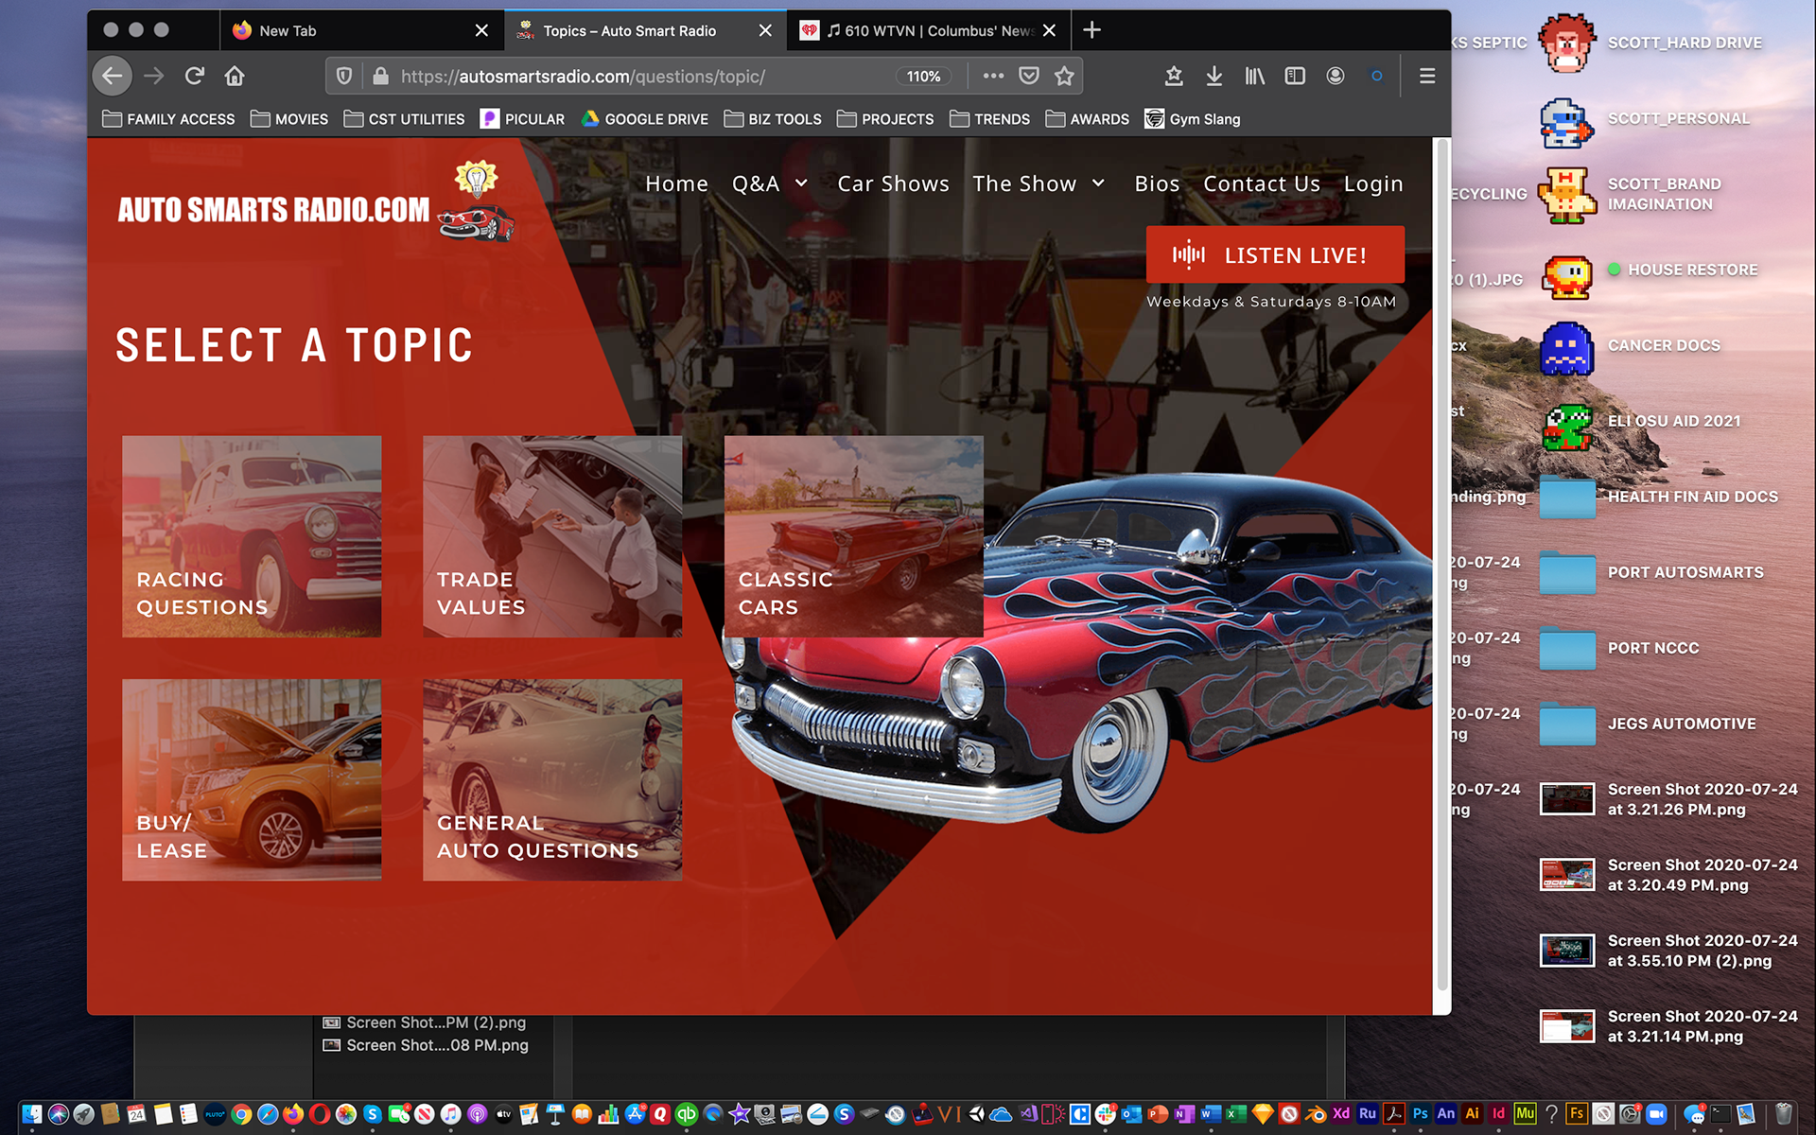The image size is (1816, 1135).
Task: Select the Racing Questions topic
Action: point(252,536)
